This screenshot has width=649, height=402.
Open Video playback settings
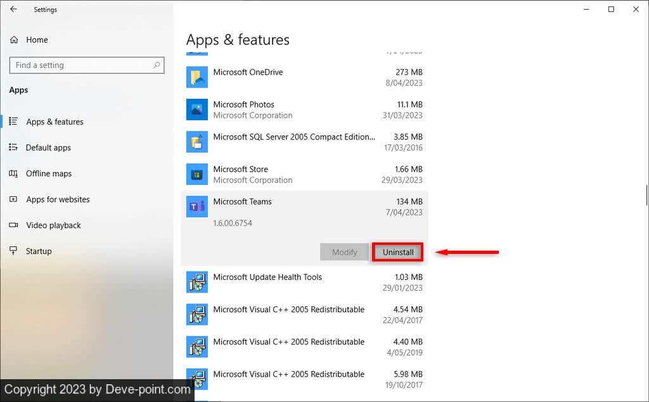pyautogui.click(x=53, y=225)
